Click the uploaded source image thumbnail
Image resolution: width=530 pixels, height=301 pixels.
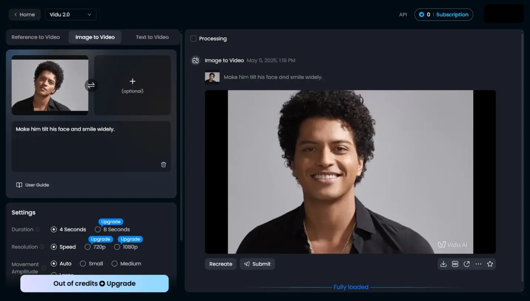[x=50, y=85]
